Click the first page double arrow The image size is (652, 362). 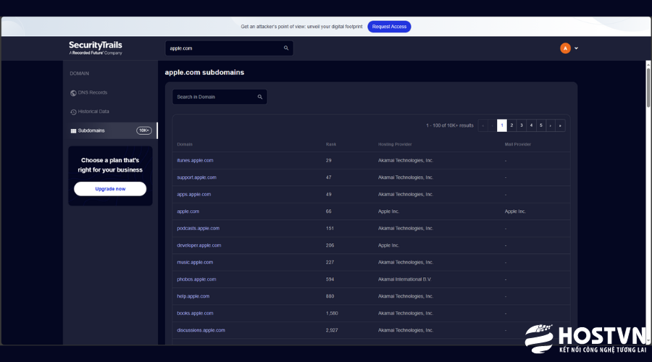click(482, 125)
